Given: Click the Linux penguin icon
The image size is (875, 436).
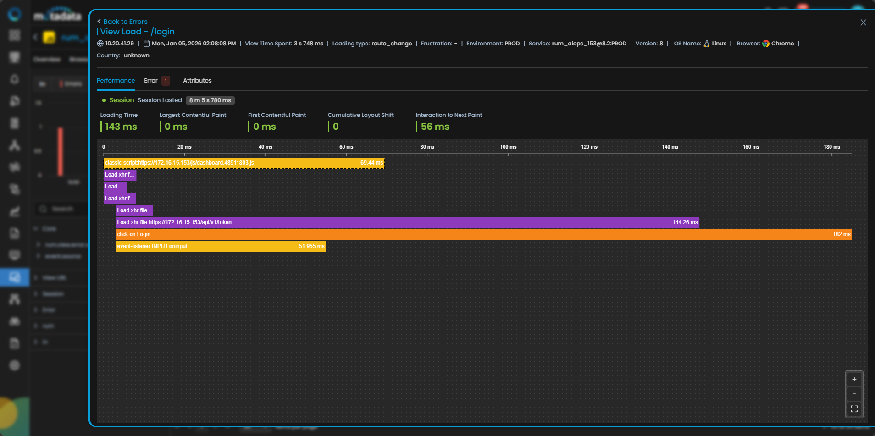Looking at the screenshot, I should tap(707, 44).
